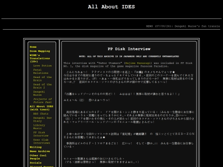Open the Home link in sidebar
This screenshot has width=223, height=167.
pos(33,47)
